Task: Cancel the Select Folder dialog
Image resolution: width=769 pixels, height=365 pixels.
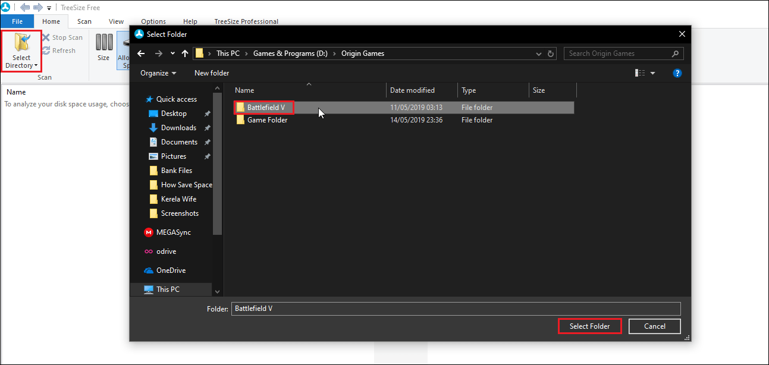Action: pyautogui.click(x=655, y=326)
